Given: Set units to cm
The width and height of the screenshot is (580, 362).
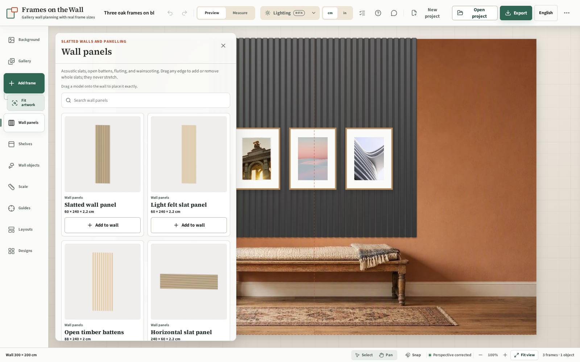Looking at the screenshot, I should (330, 13).
